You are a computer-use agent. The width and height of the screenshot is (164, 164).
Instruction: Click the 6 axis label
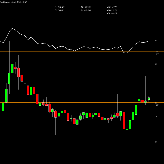[157, 117]
